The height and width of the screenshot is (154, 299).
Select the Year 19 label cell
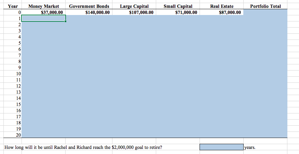(x=13, y=129)
